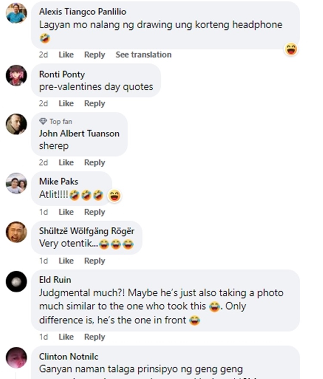Click the Top fan diamond badge

tap(43, 121)
